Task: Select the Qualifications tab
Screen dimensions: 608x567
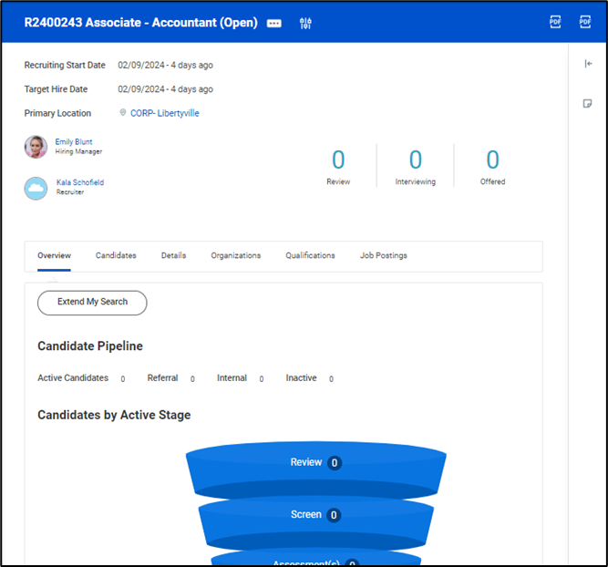Action: (310, 256)
